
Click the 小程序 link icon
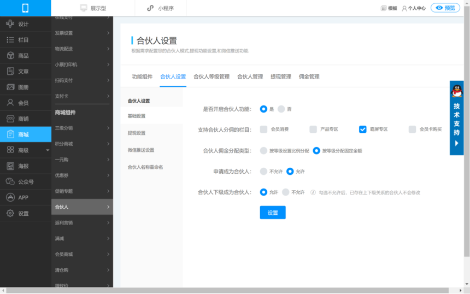coord(150,8)
